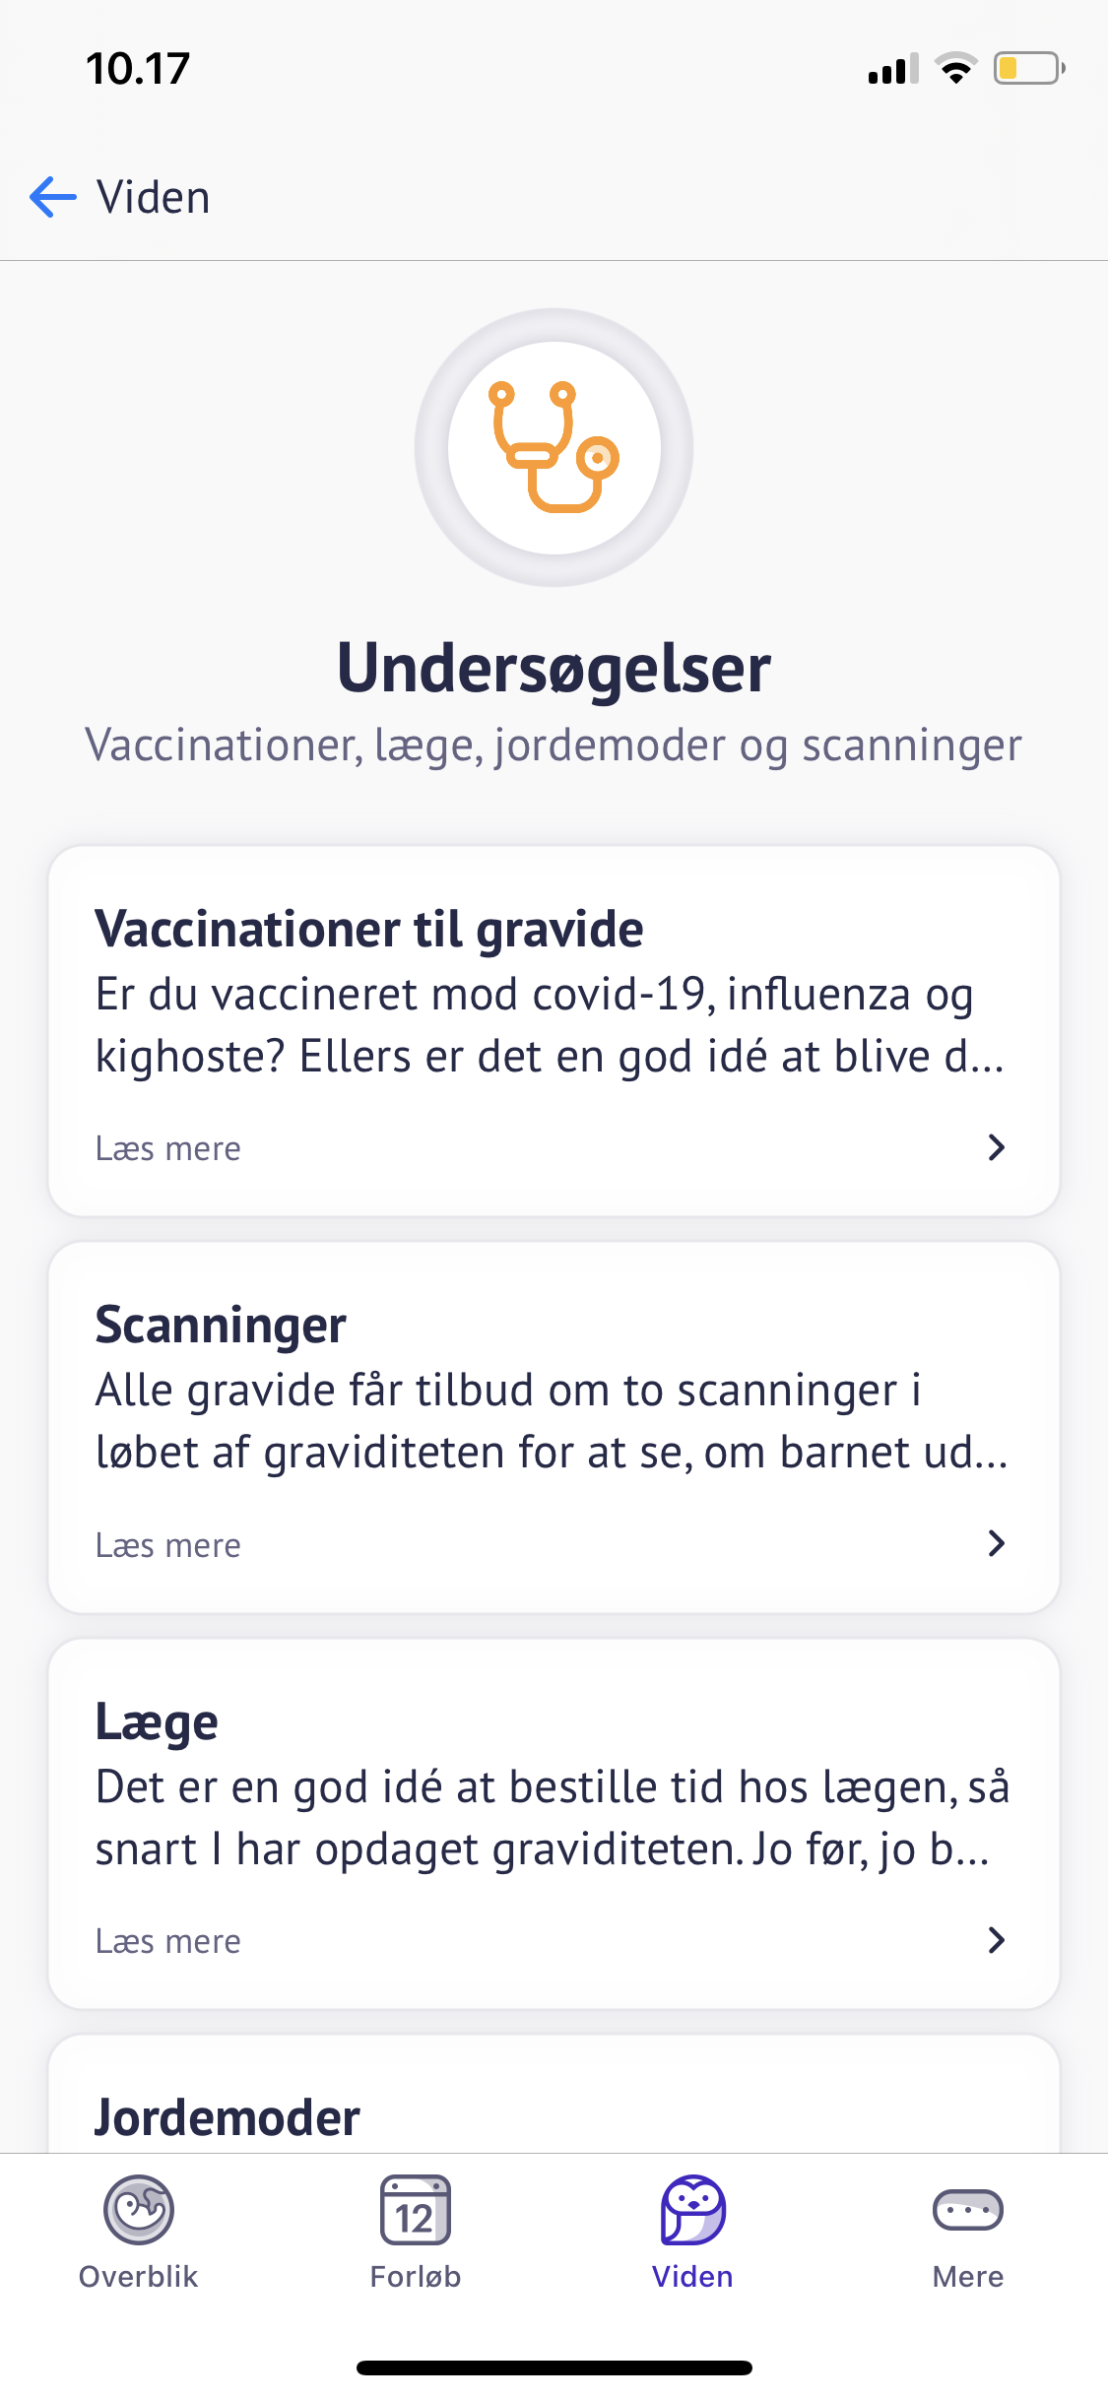Image resolution: width=1108 pixels, height=2399 pixels.
Task: Open the Forløb calendar icon
Action: point(415,2209)
